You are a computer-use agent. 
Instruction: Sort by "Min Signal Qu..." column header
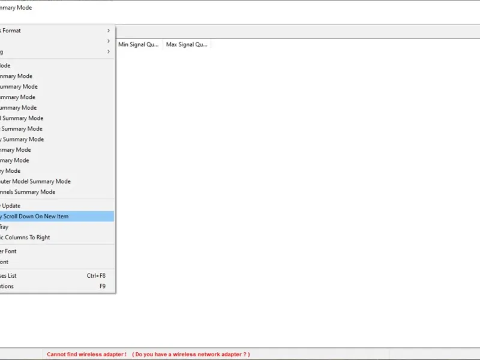[x=139, y=44]
